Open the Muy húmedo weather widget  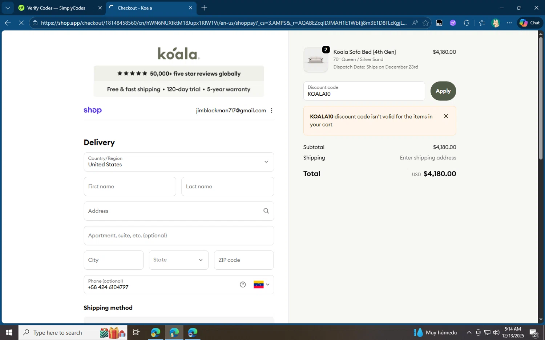[x=435, y=332]
